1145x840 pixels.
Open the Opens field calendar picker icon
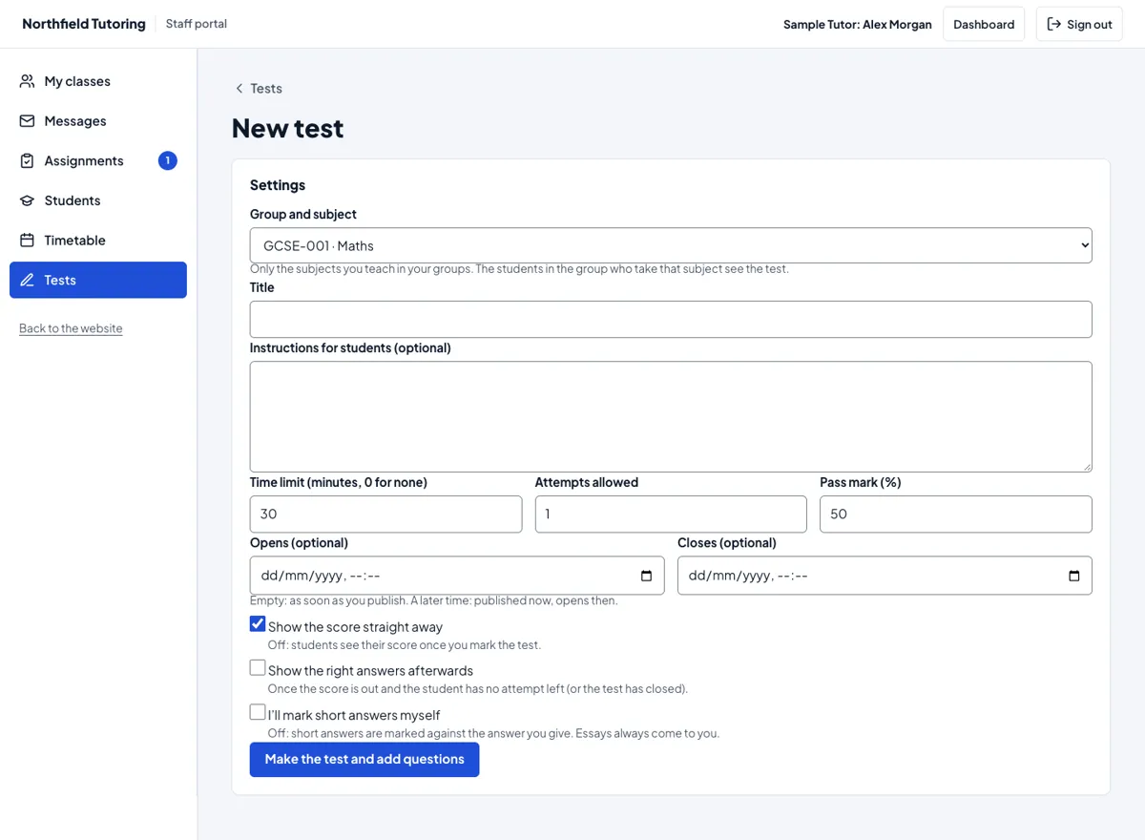(x=646, y=576)
